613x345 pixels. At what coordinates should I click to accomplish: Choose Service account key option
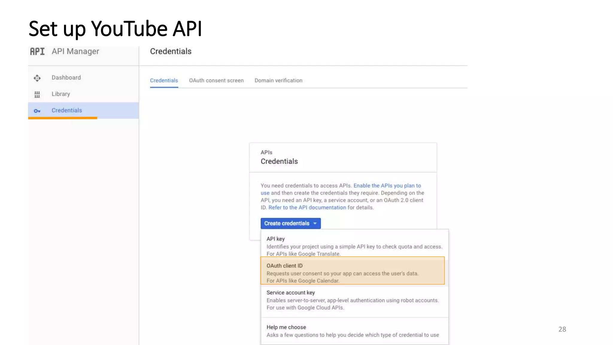355,300
